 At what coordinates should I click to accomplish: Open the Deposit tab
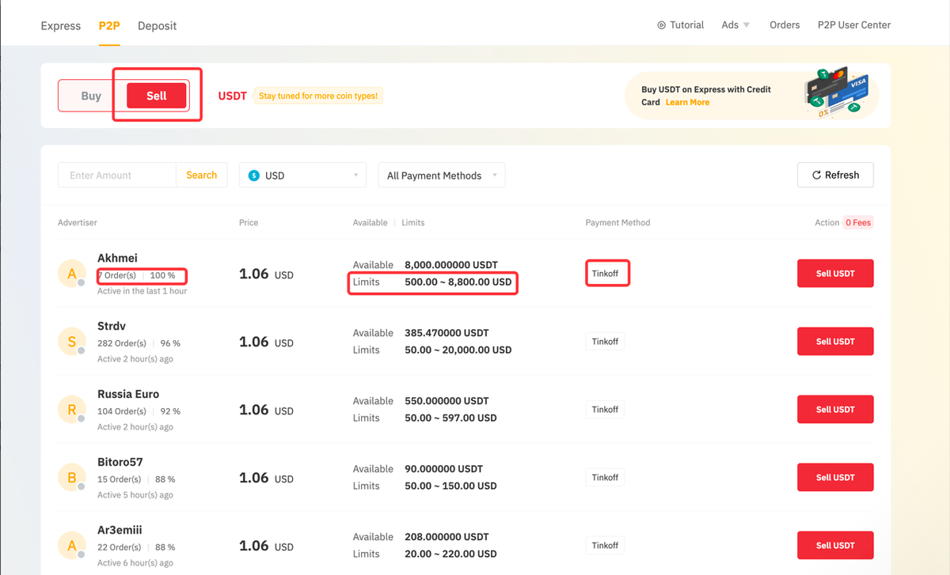pos(157,25)
